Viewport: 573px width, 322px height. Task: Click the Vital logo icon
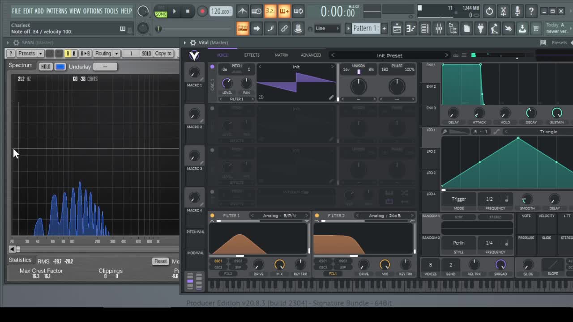coord(194,55)
